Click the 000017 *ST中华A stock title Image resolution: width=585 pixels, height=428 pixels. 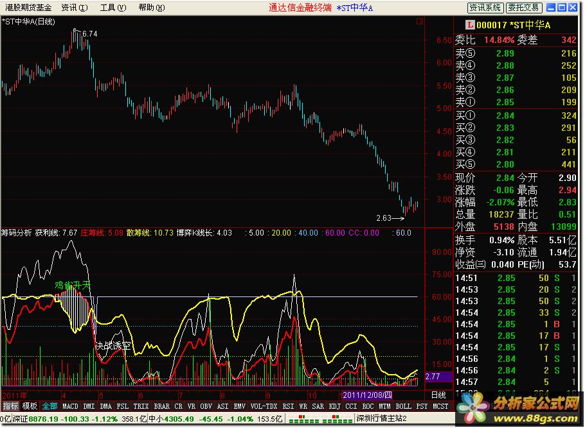click(513, 25)
